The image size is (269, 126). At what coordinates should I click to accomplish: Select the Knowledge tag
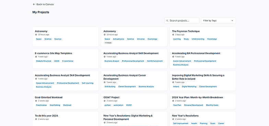tap(212, 39)
